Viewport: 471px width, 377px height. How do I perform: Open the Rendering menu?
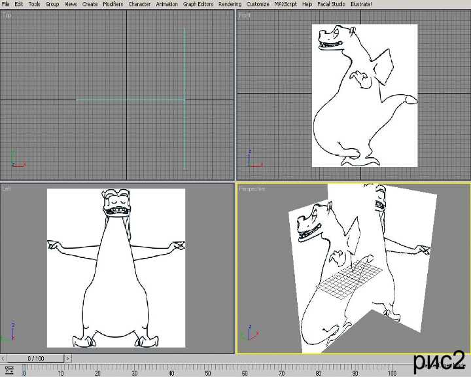230,4
